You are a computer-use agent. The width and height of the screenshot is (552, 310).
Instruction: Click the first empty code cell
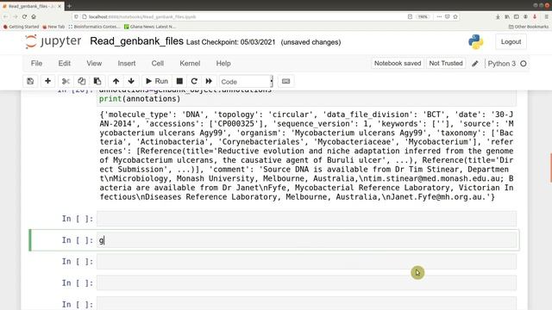307,219
